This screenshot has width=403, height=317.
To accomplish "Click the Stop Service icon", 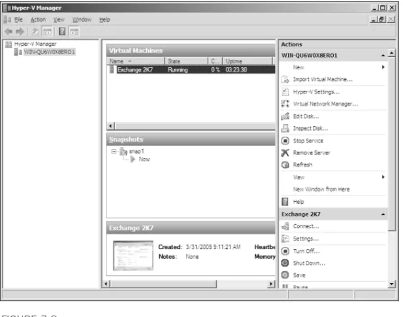I will click(285, 141).
